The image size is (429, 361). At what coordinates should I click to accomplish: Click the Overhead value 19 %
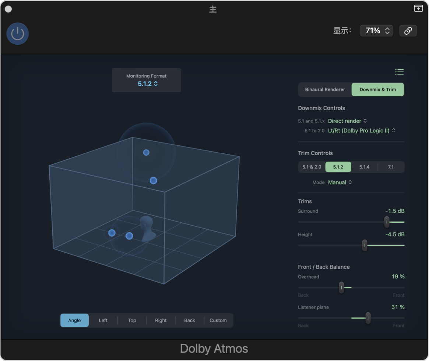click(398, 277)
